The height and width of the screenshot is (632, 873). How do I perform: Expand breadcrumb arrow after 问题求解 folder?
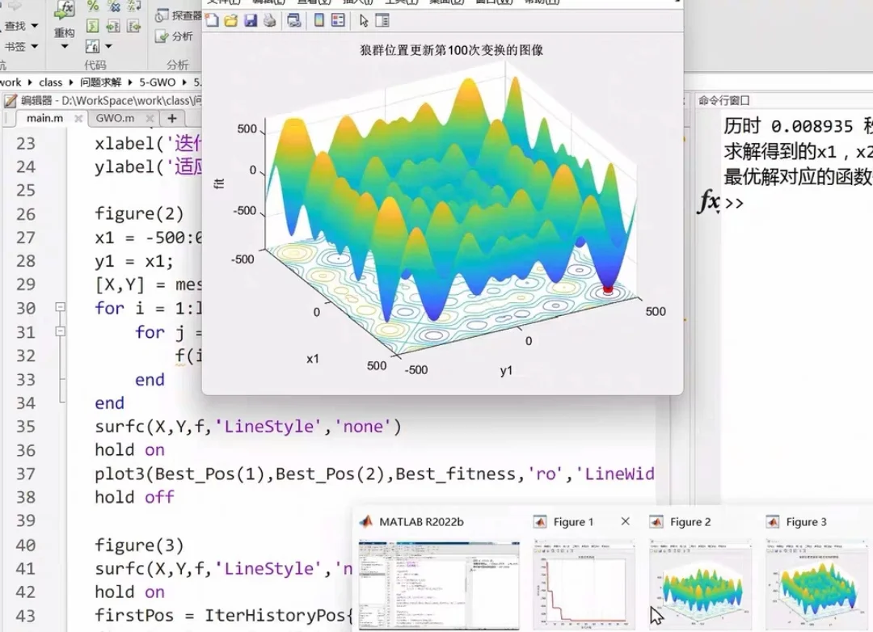tap(129, 82)
